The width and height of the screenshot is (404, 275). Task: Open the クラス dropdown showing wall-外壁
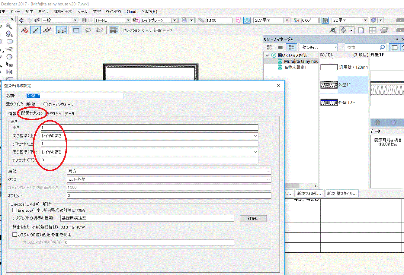[x=169, y=179]
